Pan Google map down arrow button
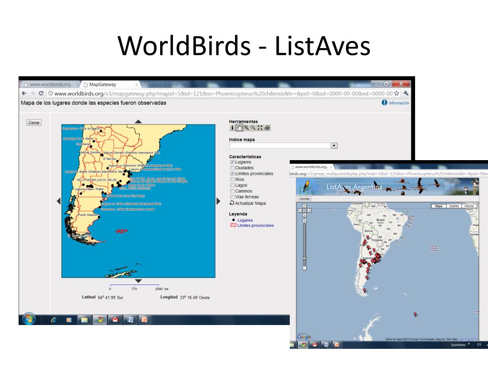The width and height of the screenshot is (488, 366). click(x=305, y=215)
